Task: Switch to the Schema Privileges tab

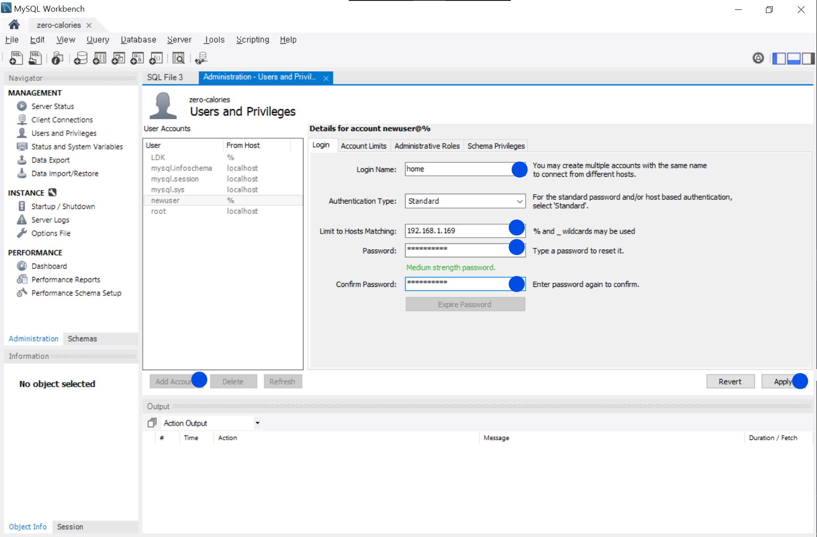Action: click(x=496, y=146)
